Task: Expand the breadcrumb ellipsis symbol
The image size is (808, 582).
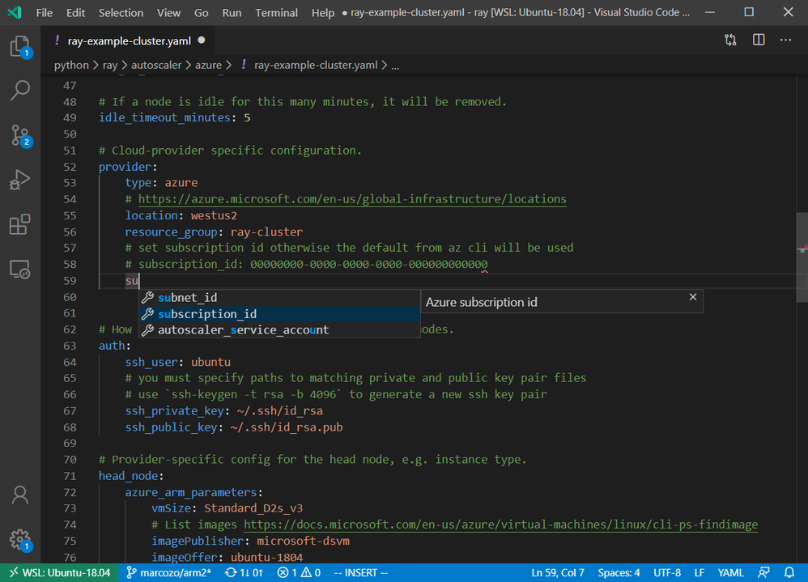Action: (395, 66)
